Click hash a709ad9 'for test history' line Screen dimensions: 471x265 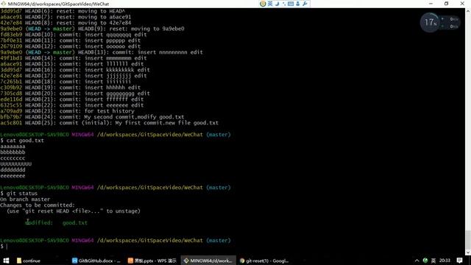(x=67, y=111)
